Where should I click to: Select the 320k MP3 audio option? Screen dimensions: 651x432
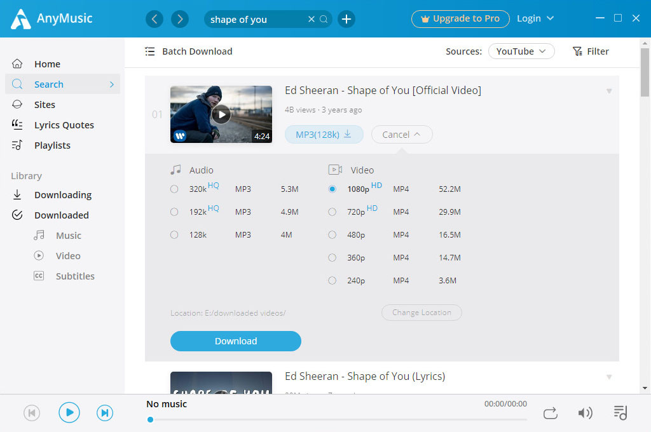tap(174, 189)
